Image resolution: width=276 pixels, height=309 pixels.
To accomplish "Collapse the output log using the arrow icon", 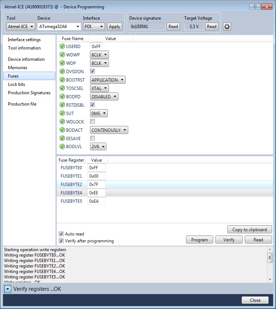I will point(8,289).
